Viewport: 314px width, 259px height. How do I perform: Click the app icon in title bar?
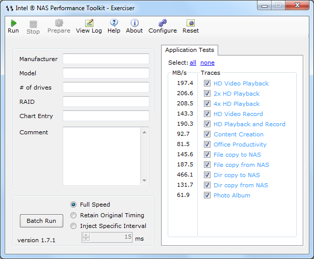coord(9,8)
